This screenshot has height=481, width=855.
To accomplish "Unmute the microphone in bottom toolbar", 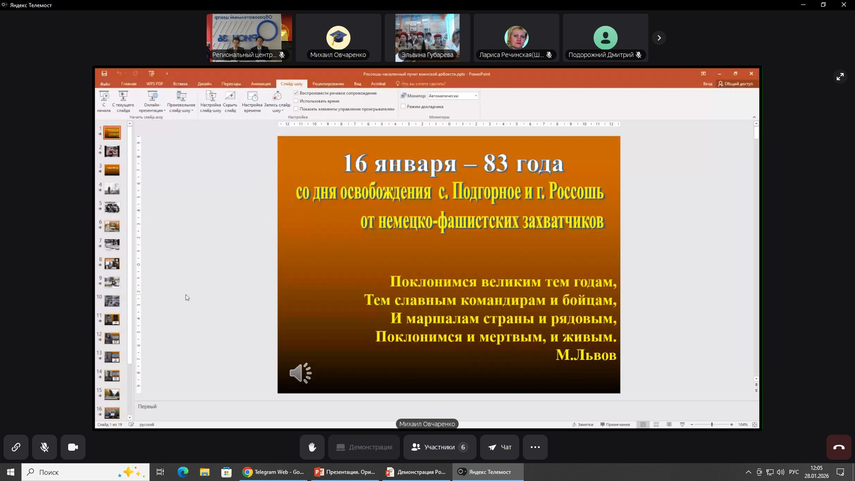I will click(45, 447).
